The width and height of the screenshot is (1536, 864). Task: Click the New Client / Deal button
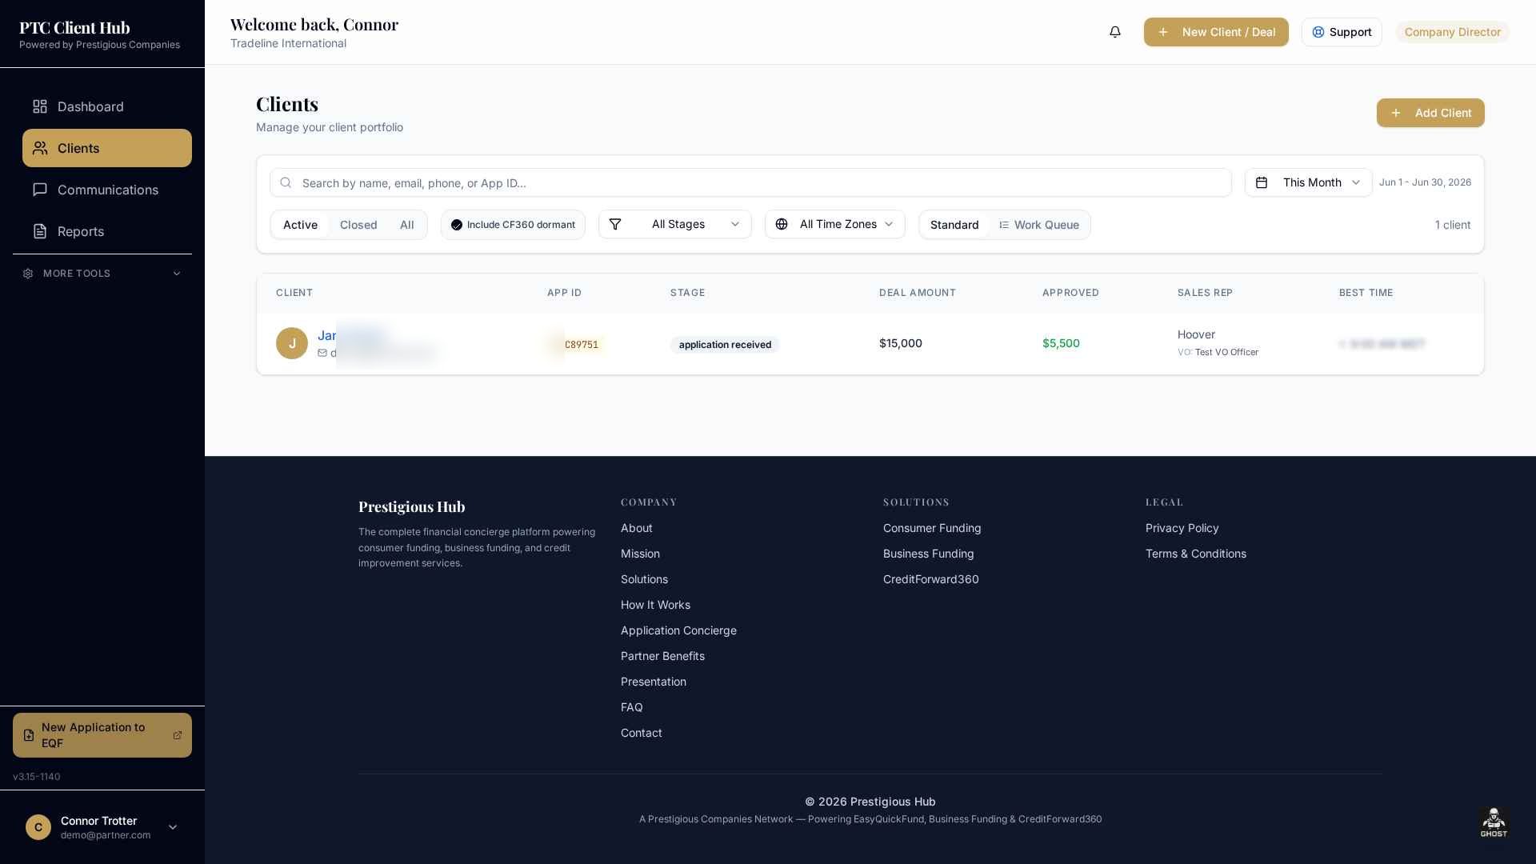tap(1216, 32)
